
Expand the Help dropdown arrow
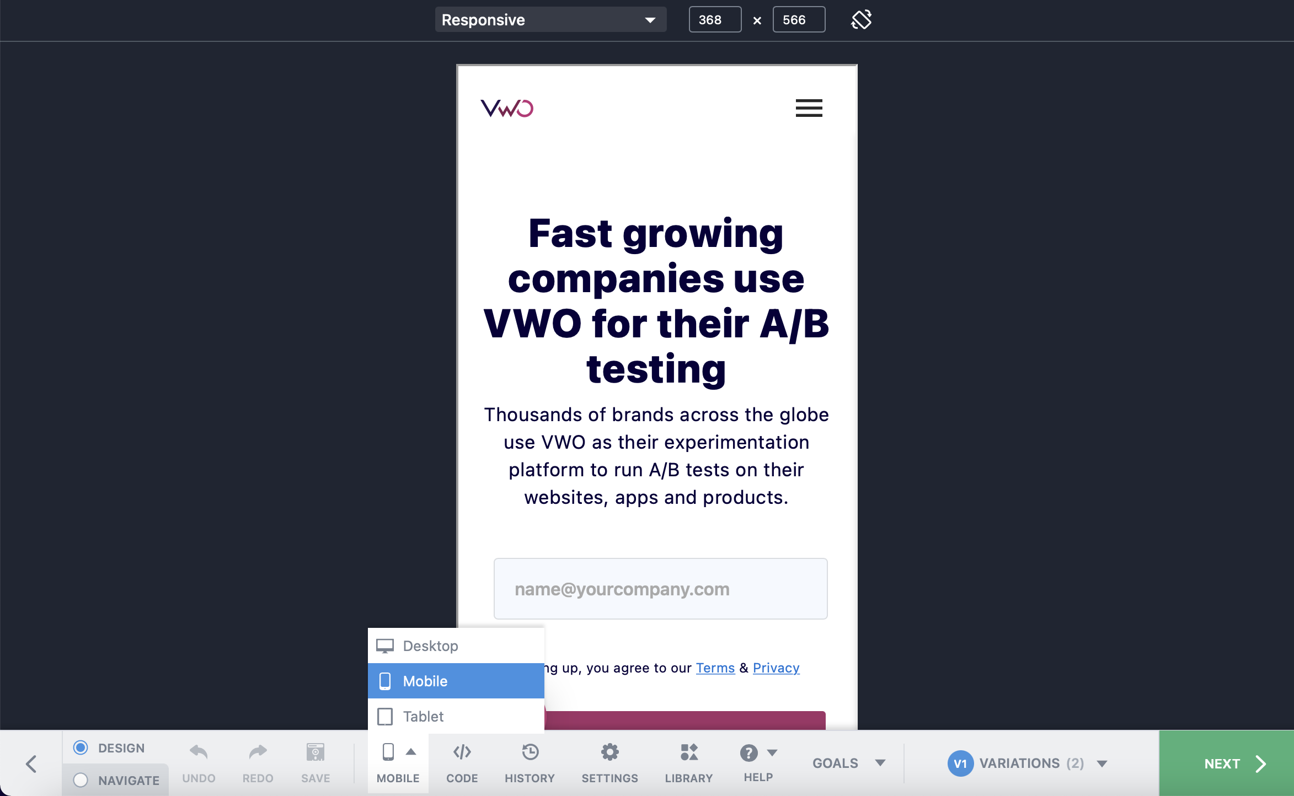coord(772,752)
